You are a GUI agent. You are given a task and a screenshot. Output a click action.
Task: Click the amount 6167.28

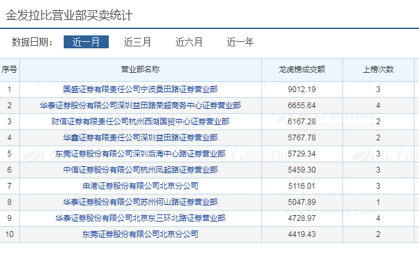point(302,122)
